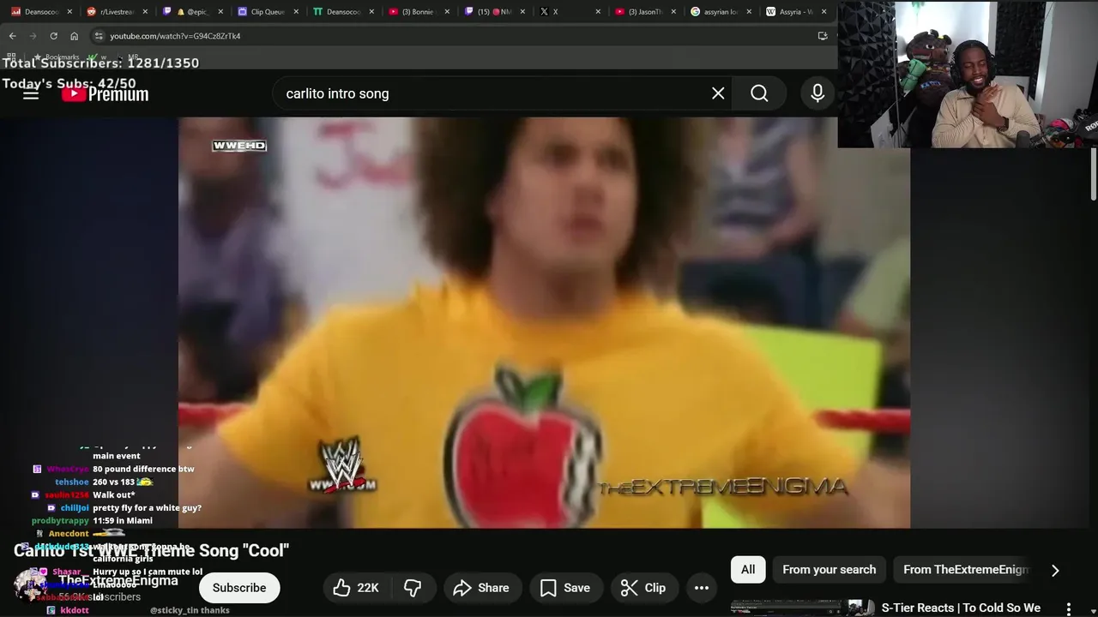Share the video
Image resolution: width=1098 pixels, height=617 pixels.
tap(481, 588)
